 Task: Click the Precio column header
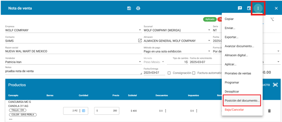[x=116, y=95]
